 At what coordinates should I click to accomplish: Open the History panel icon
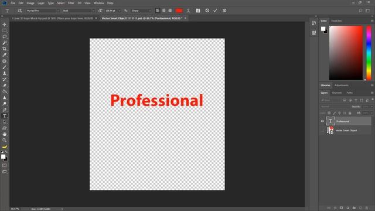coord(314,23)
